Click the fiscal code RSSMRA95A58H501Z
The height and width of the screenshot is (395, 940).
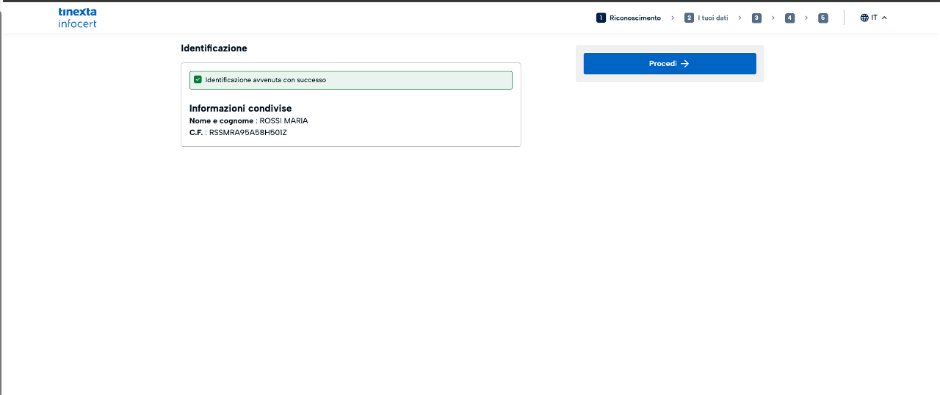point(247,133)
